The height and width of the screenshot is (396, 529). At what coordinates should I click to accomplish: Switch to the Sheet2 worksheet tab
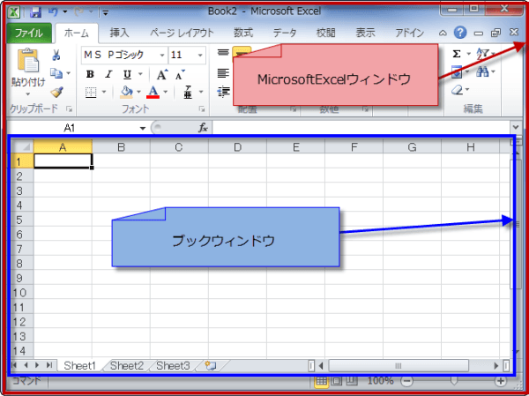(x=126, y=365)
